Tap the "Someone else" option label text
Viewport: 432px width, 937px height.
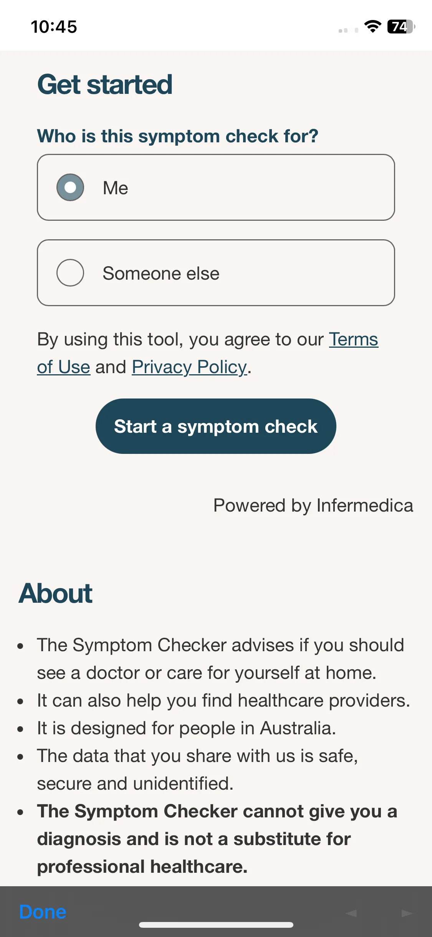(x=161, y=273)
